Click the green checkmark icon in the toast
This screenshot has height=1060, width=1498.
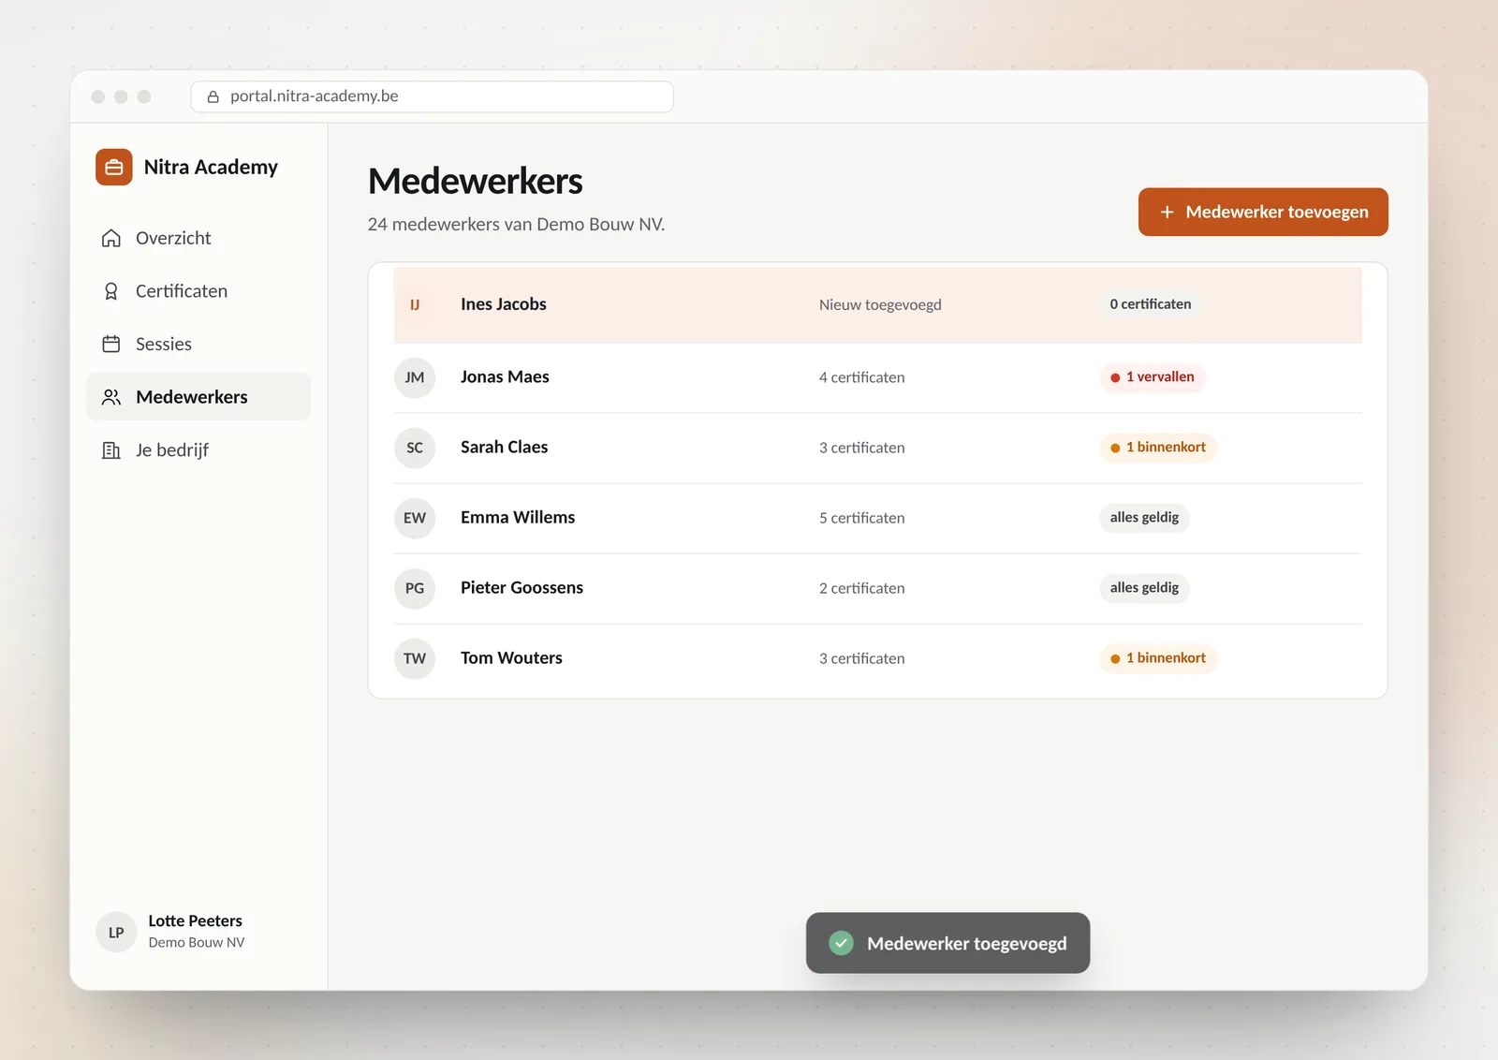[x=841, y=943]
